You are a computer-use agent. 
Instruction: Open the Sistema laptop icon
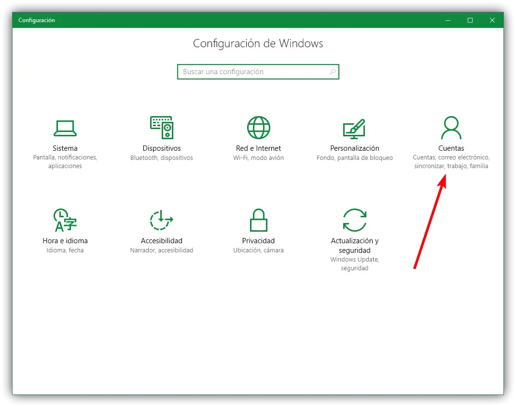click(x=65, y=128)
